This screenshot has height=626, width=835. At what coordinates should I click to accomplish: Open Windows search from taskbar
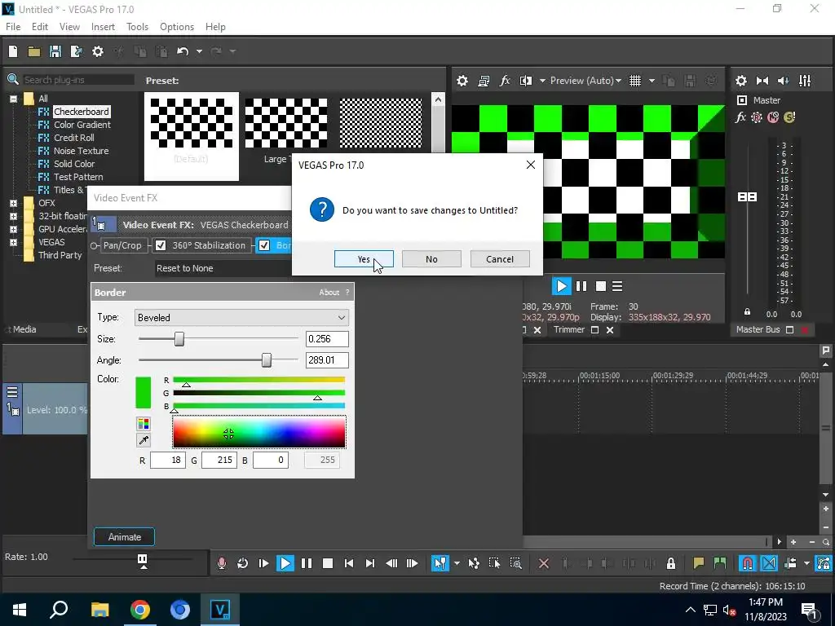click(x=59, y=610)
